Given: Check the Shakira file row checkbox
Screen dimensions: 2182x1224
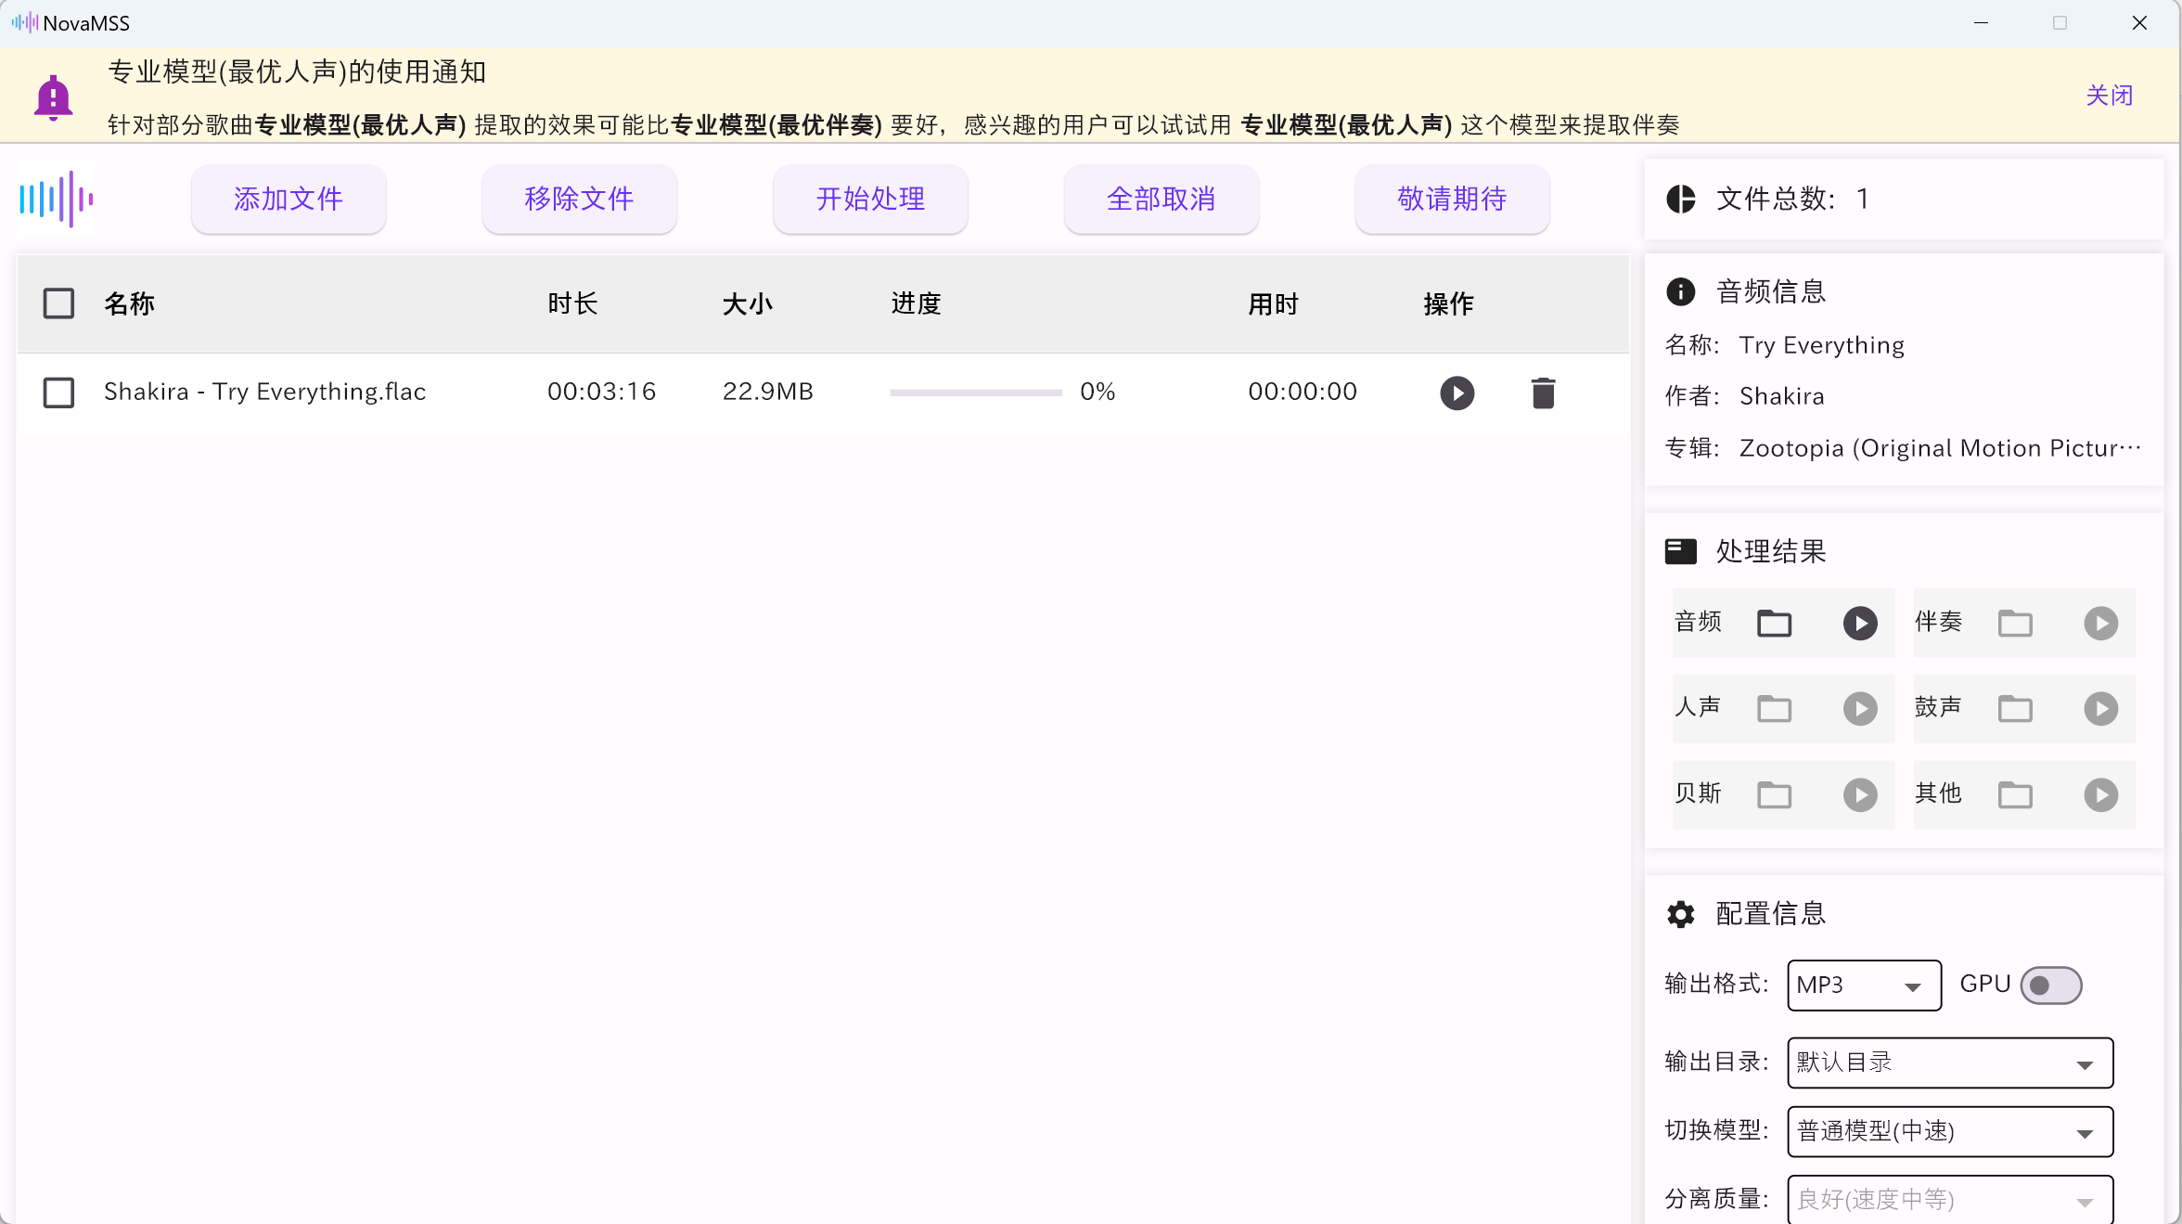Looking at the screenshot, I should pos(58,393).
